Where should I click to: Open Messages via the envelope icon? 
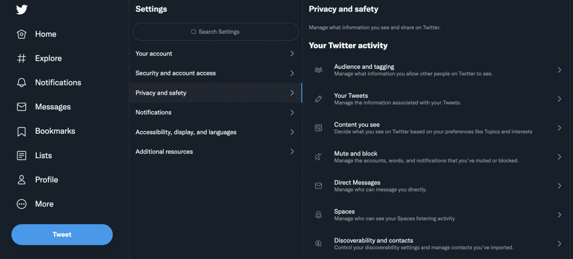coord(21,107)
